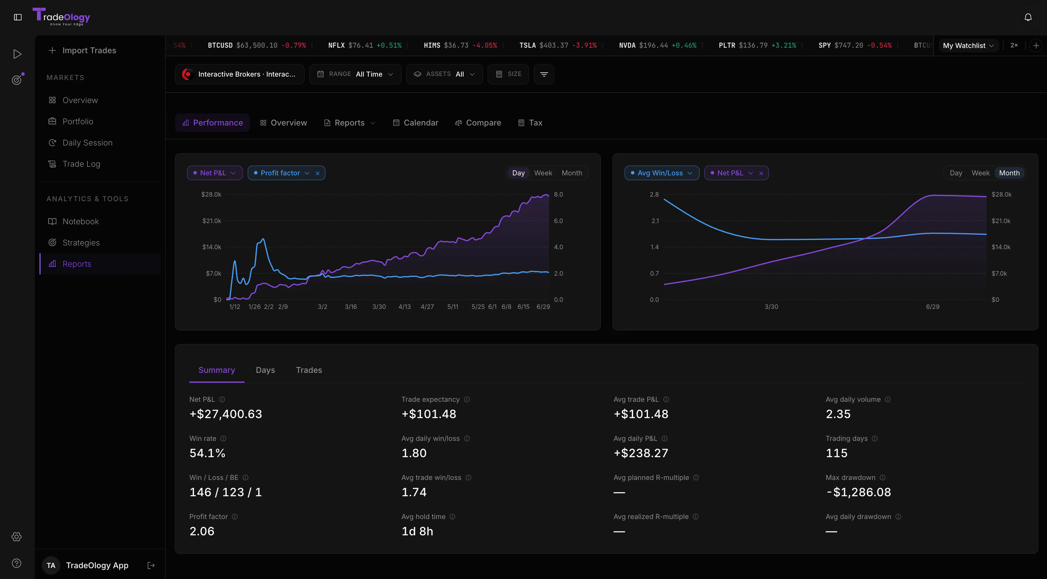Open the Assets All dropdown
This screenshot has height=579, width=1047.
tap(444, 74)
